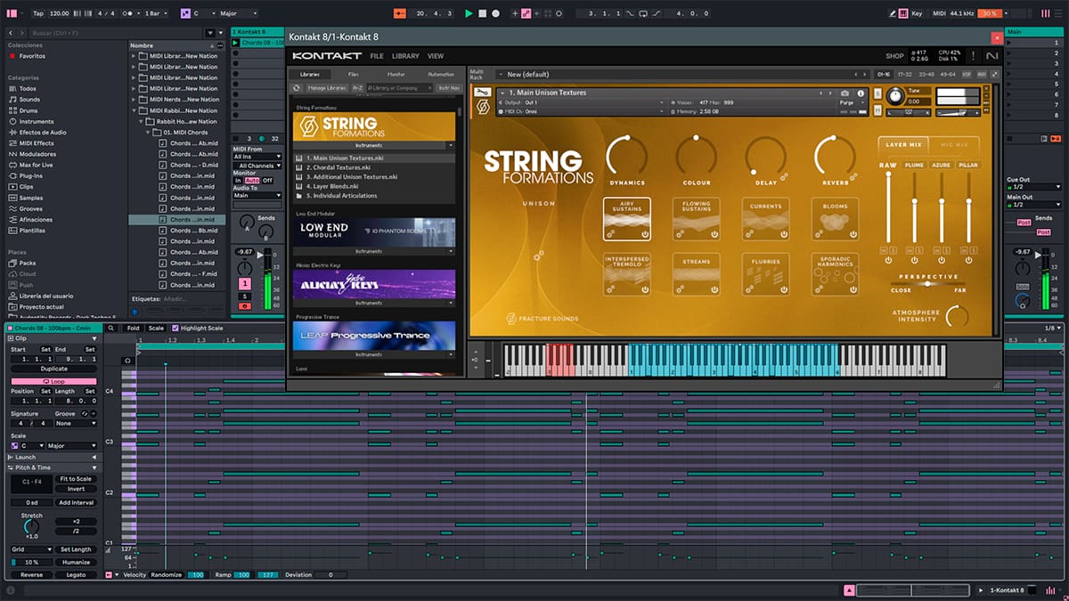Screen dimensions: 1069x601
Task: Open the instrument wrench edit icon
Action: (482, 93)
